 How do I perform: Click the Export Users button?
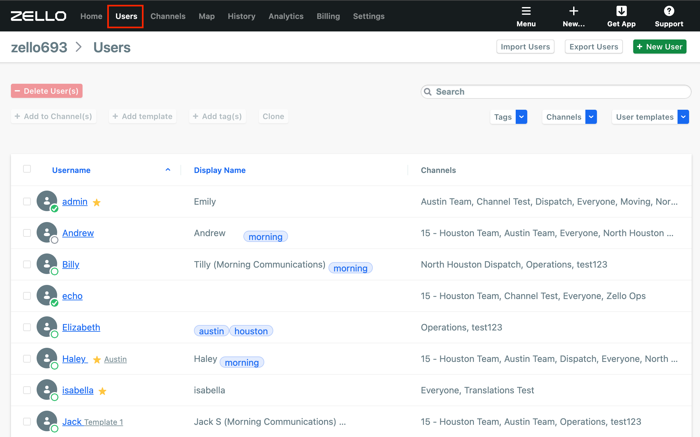[594, 47]
